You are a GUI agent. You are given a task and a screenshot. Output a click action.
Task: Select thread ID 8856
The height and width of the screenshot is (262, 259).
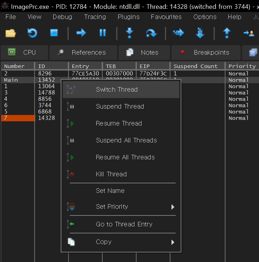click(45, 99)
